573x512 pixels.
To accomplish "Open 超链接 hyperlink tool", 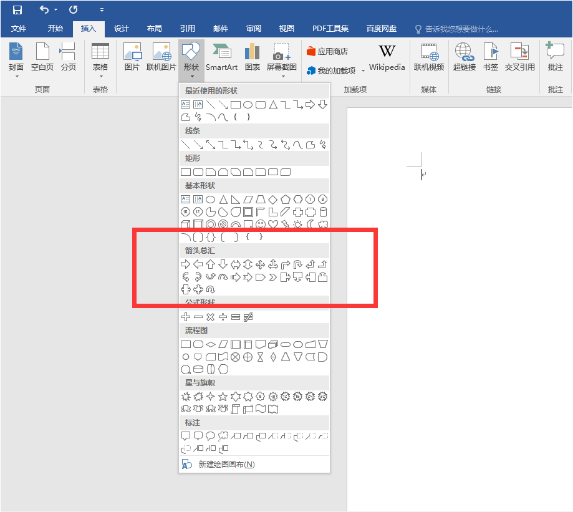I will click(464, 57).
